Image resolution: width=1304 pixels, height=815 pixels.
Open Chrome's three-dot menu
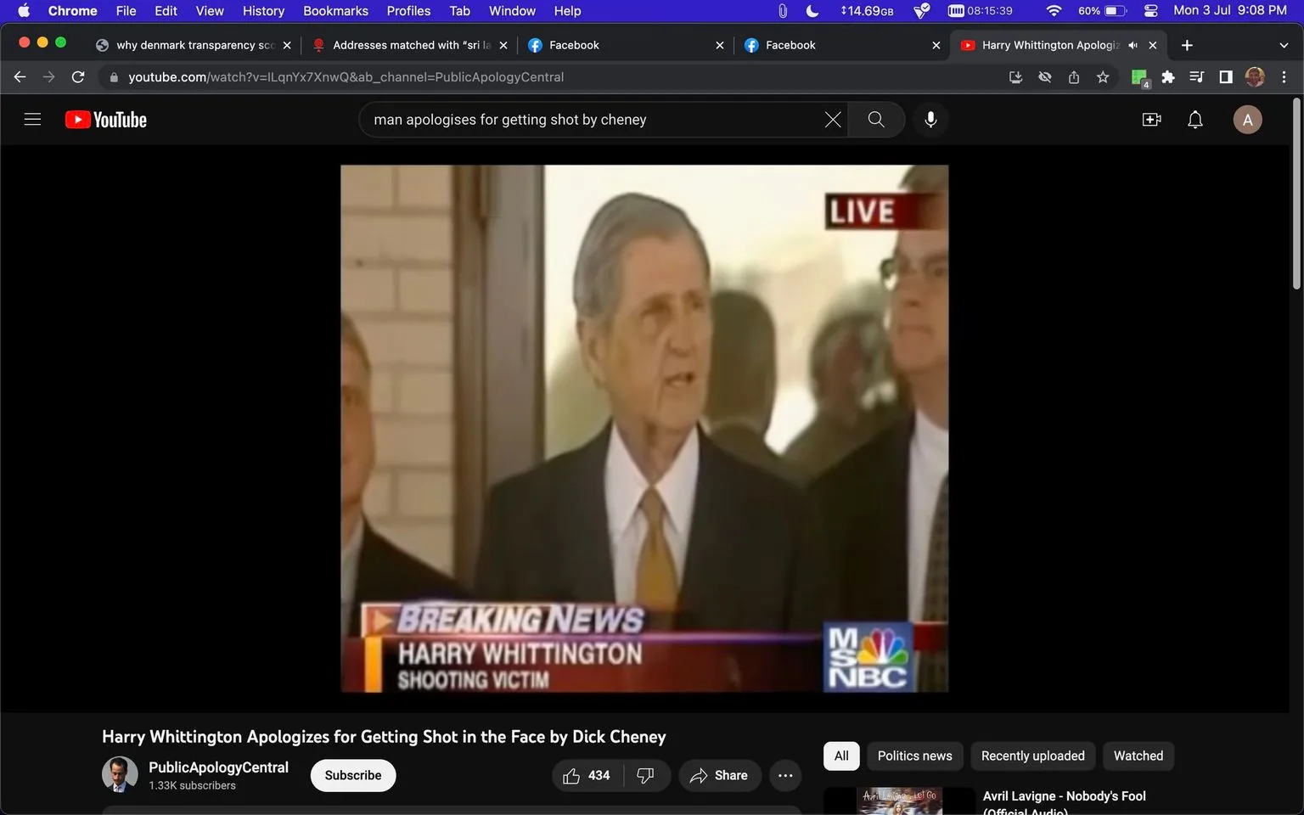click(1284, 76)
